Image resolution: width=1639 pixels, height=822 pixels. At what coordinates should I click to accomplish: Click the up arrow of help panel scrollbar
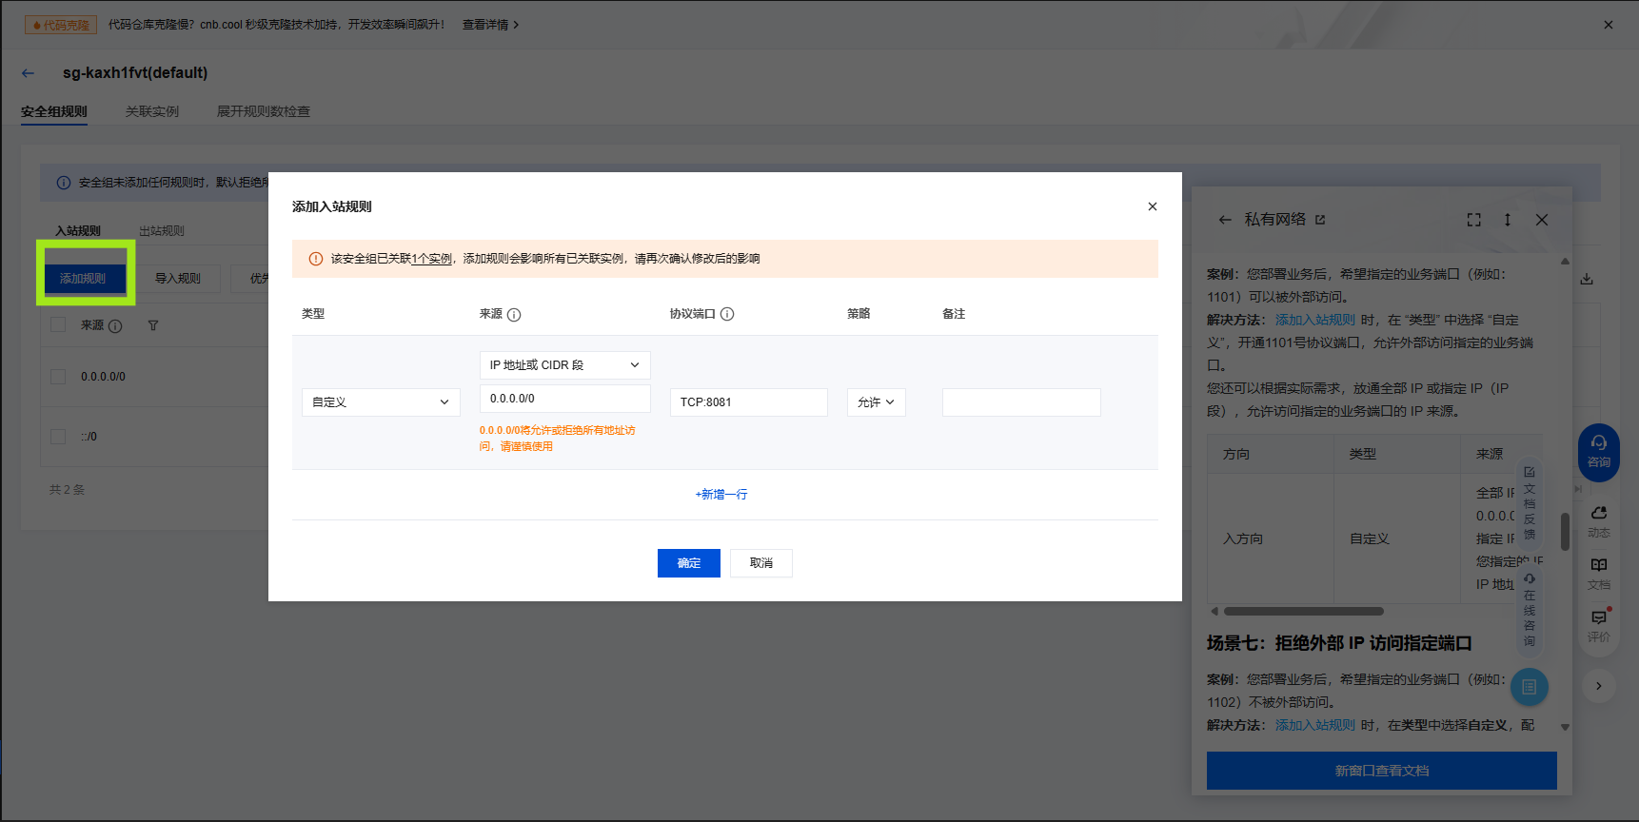coord(1565,261)
